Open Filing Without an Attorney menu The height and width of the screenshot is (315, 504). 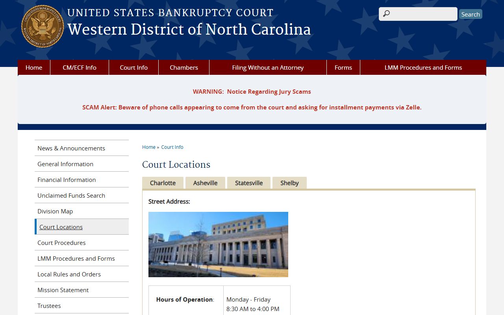[268, 67]
